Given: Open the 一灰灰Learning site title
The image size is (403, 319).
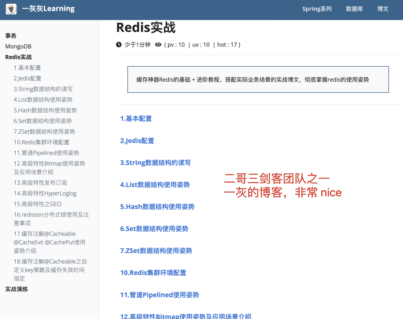Looking at the screenshot, I should [48, 9].
